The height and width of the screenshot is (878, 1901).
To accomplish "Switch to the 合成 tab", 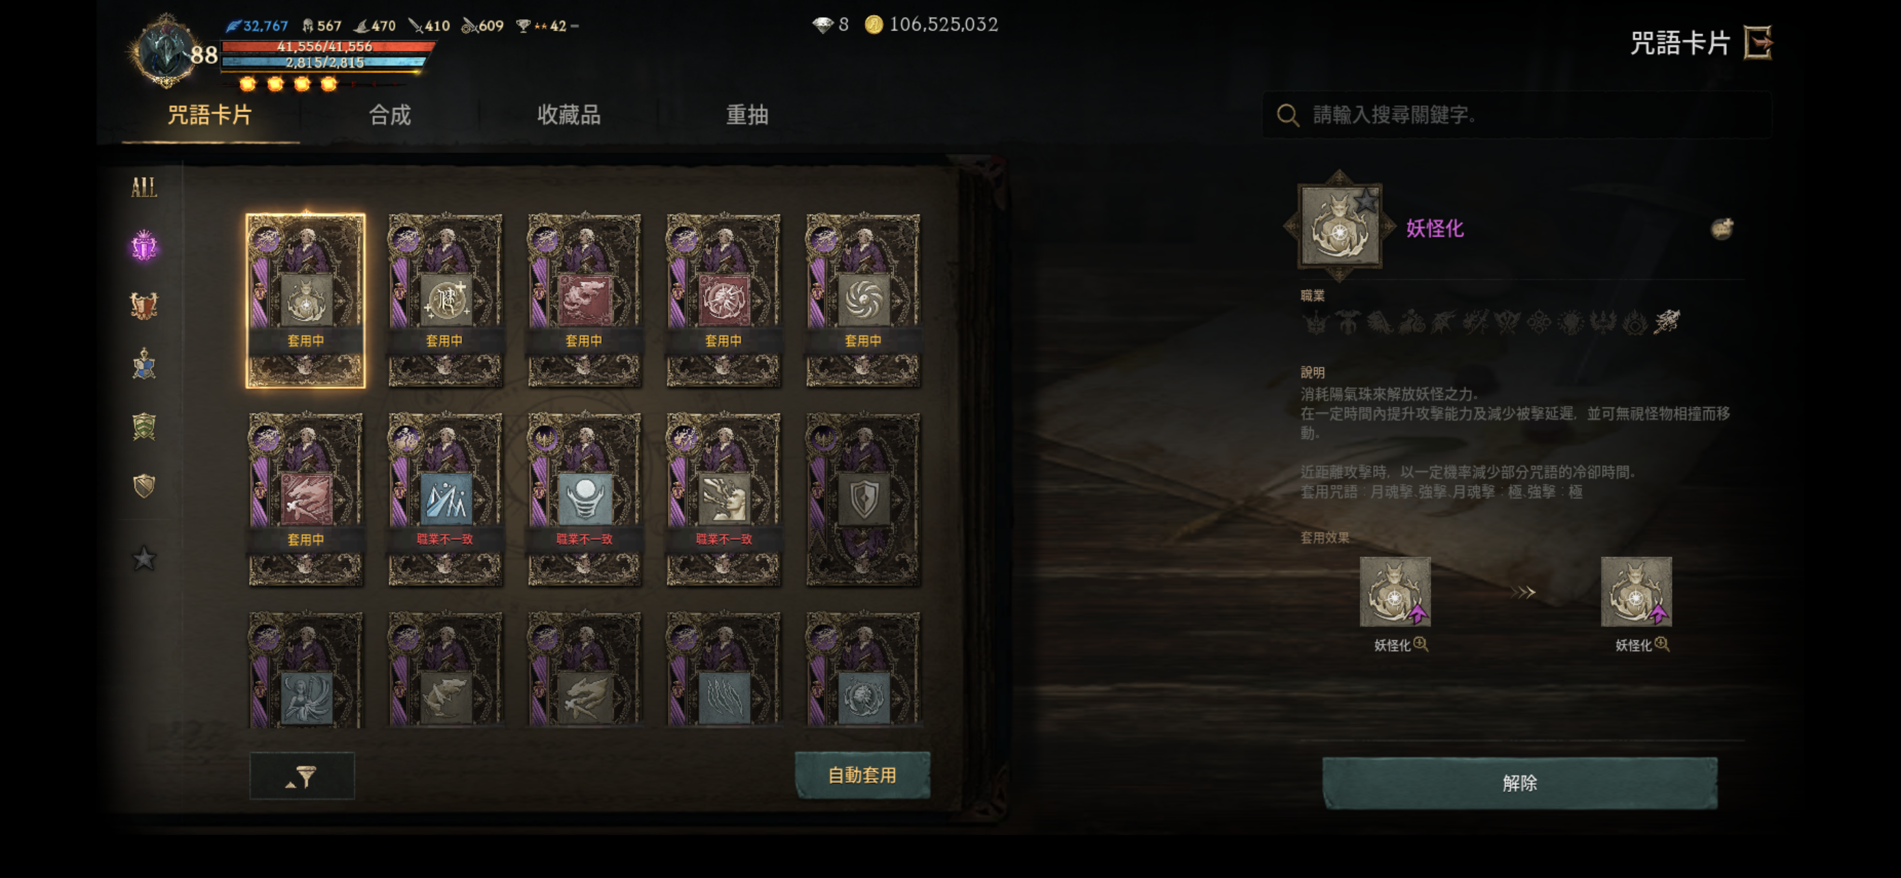I will coord(389,115).
